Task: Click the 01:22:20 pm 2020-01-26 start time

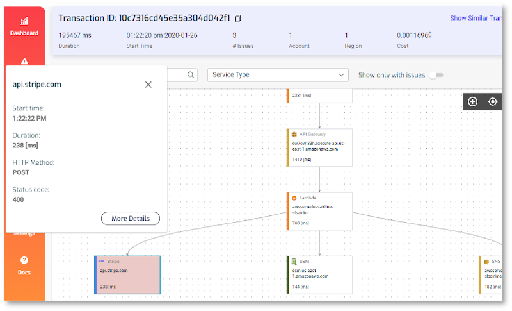Action: [x=162, y=35]
